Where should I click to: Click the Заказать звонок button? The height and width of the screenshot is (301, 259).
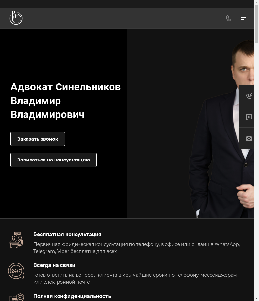[38, 139]
